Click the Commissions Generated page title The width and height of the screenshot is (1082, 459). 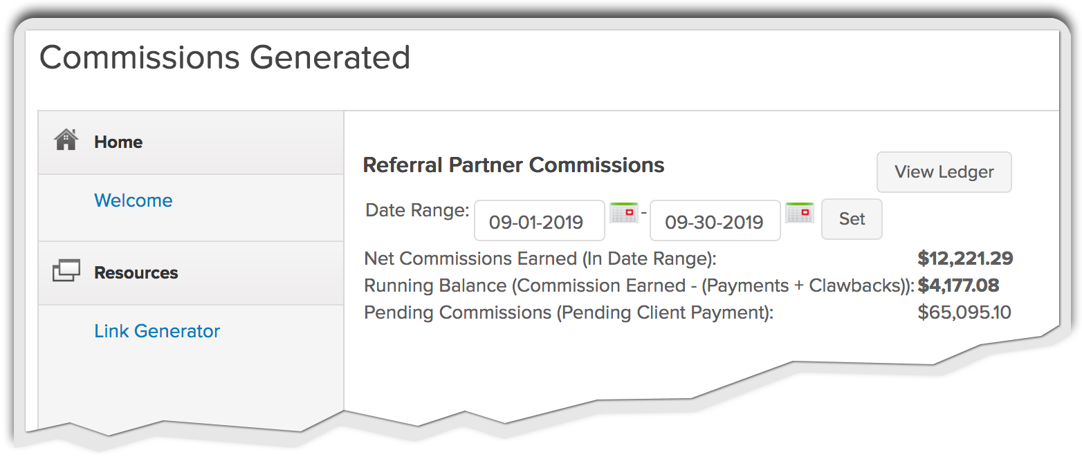tap(225, 57)
